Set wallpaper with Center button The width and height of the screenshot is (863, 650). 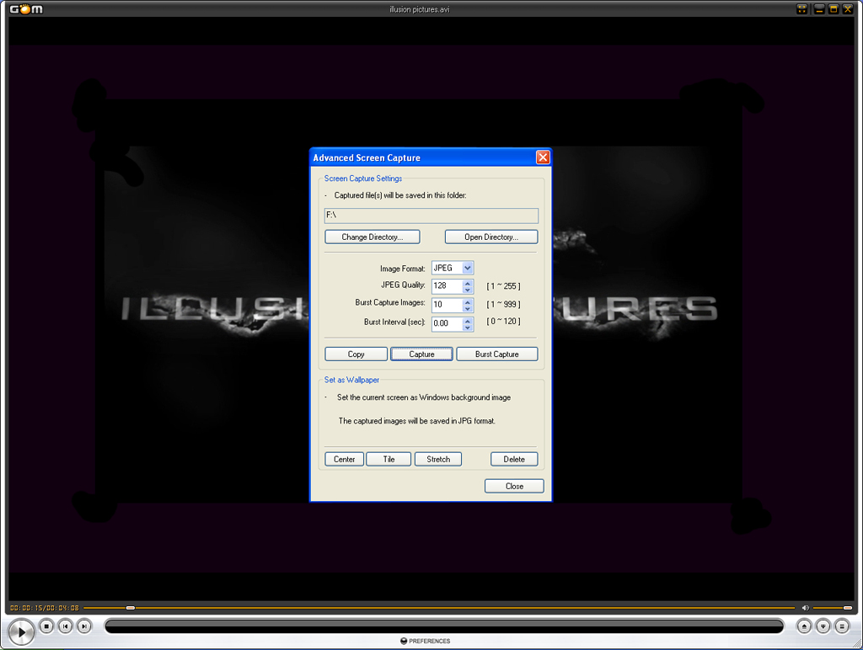click(345, 459)
